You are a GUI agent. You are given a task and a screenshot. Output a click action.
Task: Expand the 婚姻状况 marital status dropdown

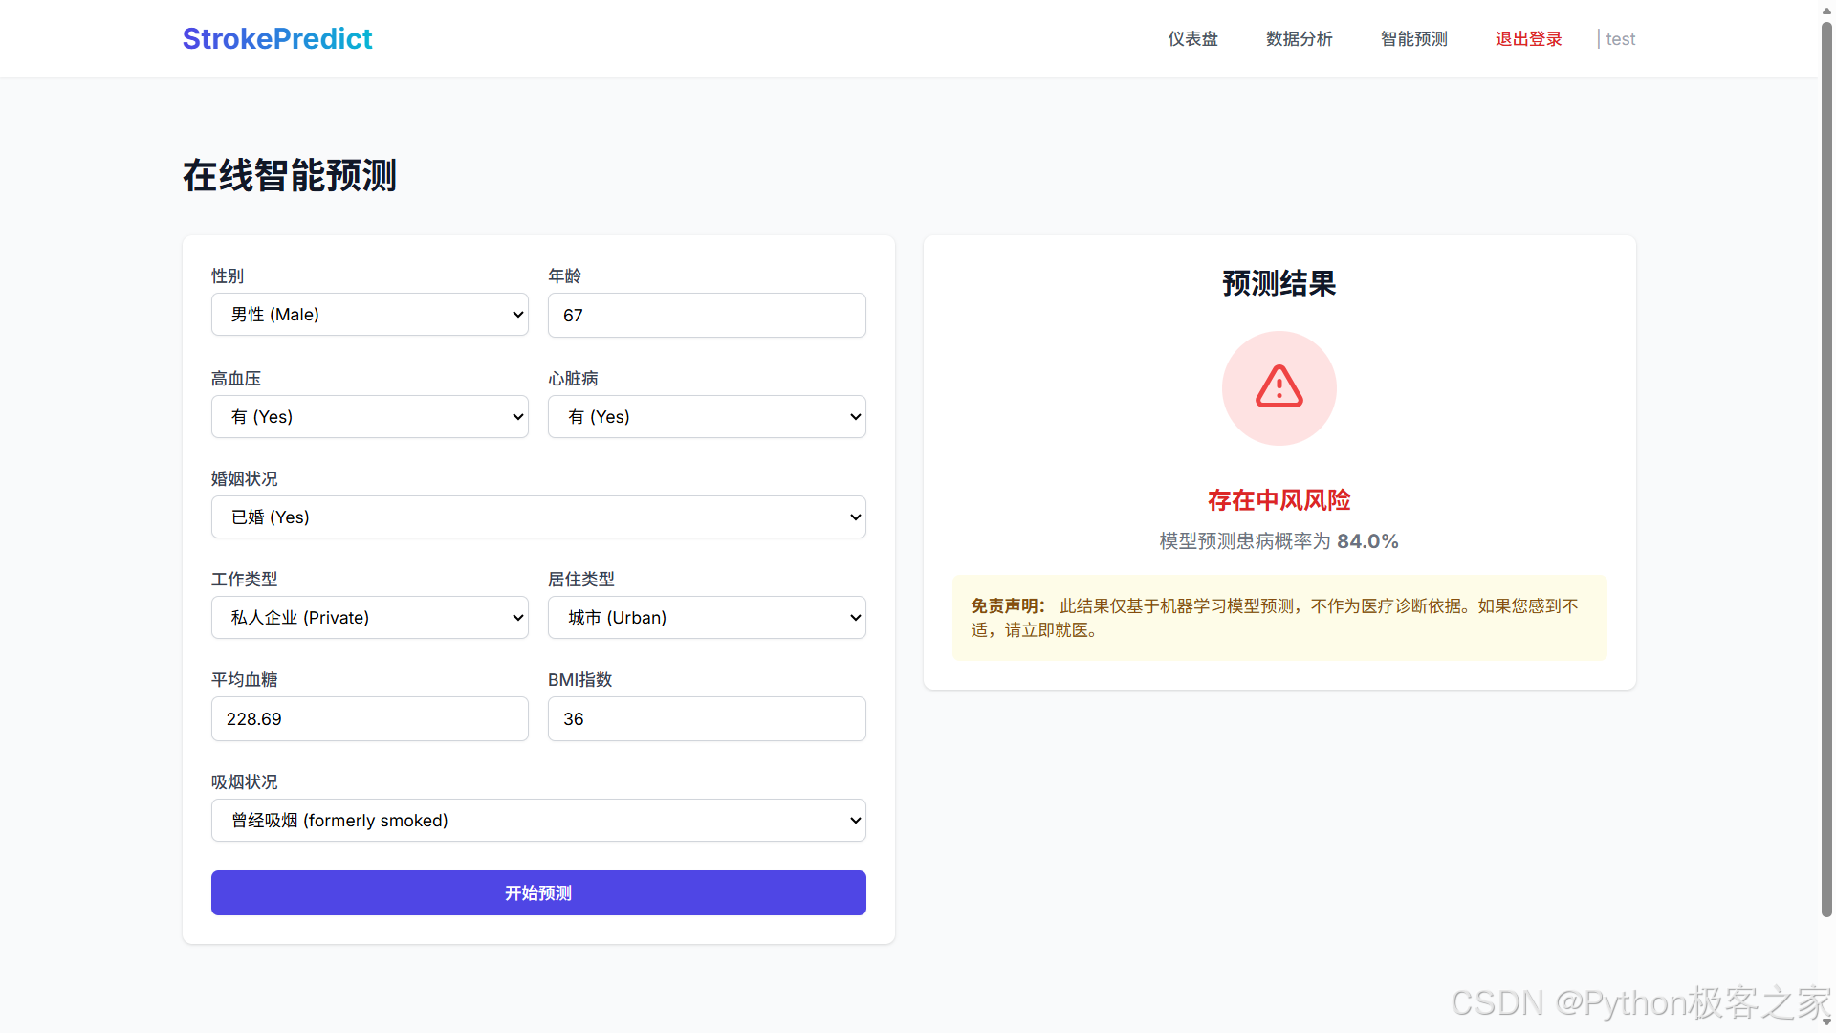coord(538,517)
